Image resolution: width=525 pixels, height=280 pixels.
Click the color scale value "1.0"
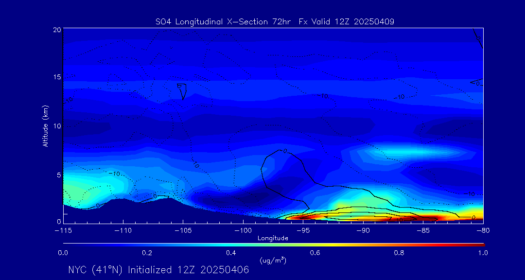click(x=483, y=253)
